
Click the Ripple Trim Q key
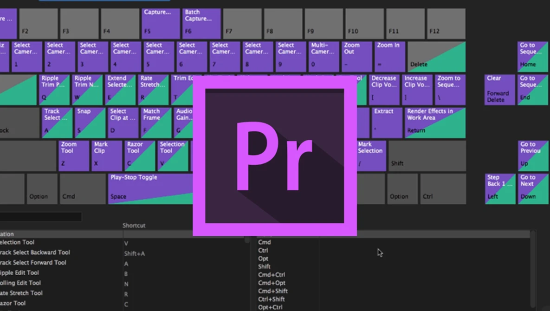click(x=54, y=90)
